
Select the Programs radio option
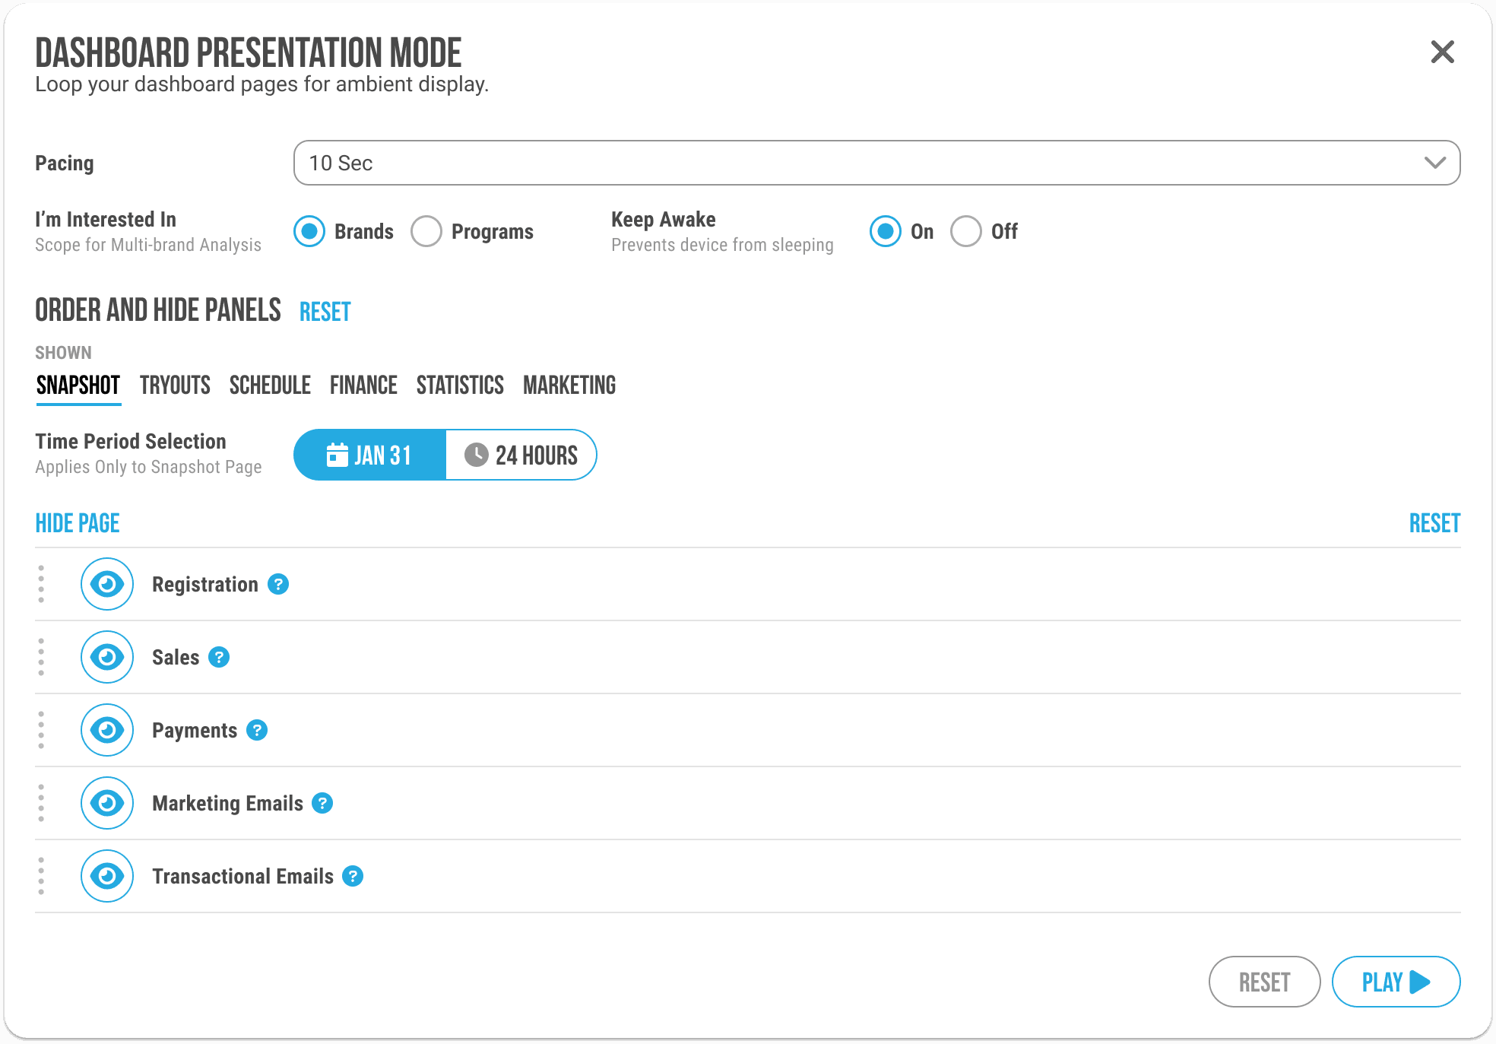pos(426,231)
